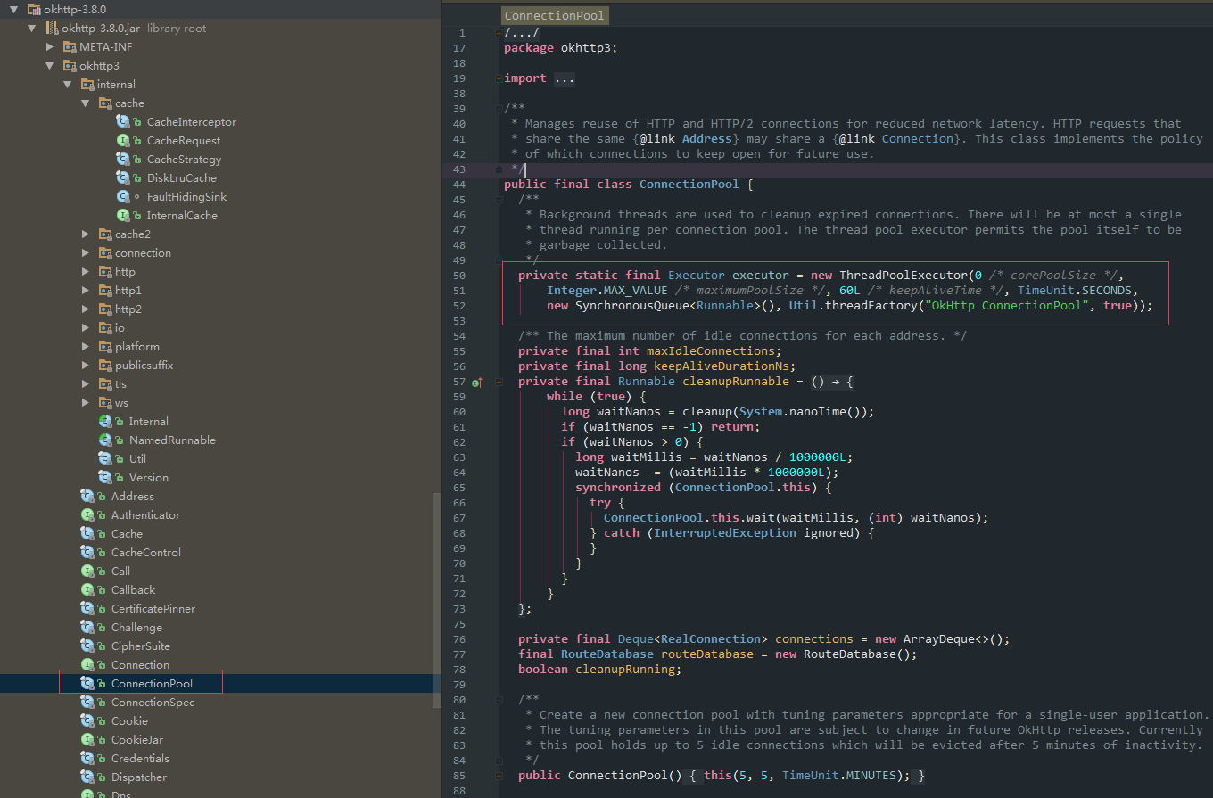Collapse the internal package

click(68, 85)
